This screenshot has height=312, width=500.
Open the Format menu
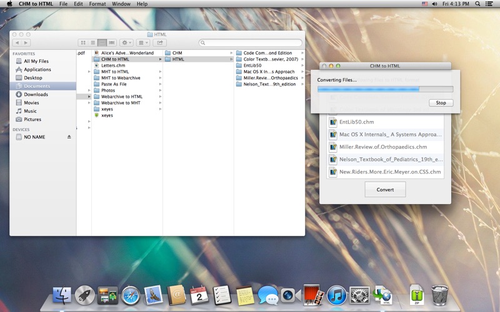pos(97,4)
